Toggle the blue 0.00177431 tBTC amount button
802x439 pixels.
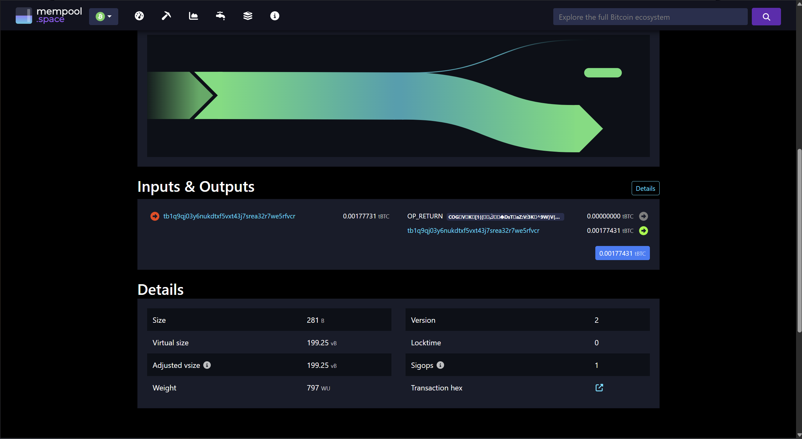pyautogui.click(x=622, y=253)
